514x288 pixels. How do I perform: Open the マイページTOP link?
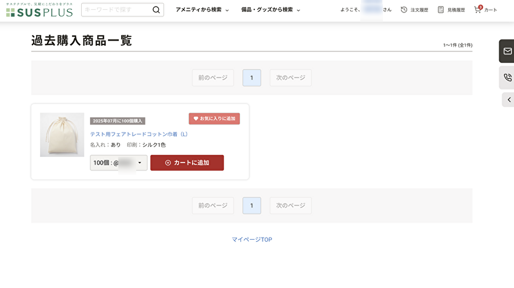252,240
